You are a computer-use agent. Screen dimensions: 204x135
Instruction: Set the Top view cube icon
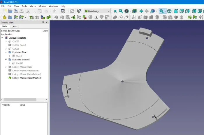coord(182,11)
